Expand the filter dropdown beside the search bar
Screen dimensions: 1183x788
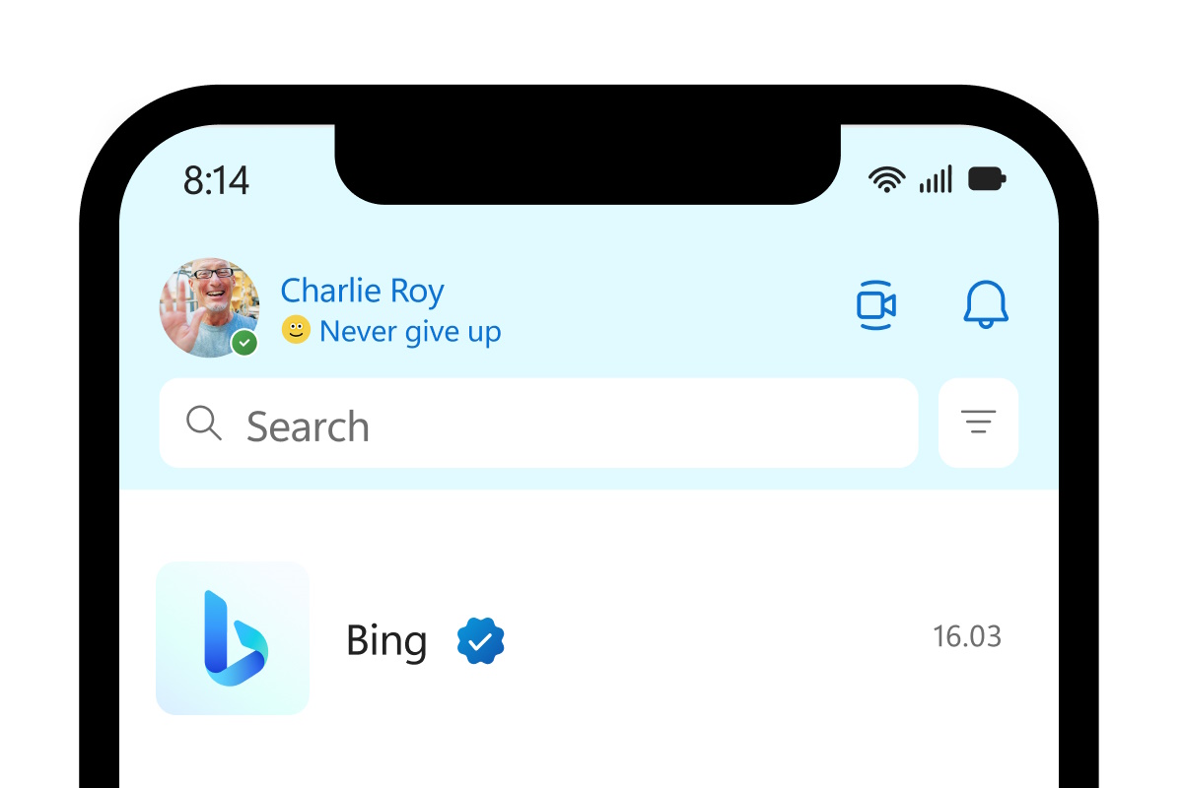coord(978,424)
